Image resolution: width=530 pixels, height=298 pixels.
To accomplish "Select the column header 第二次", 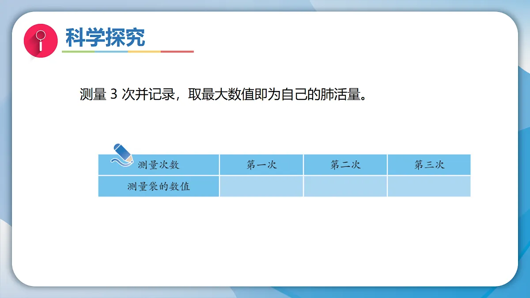I will 345,165.
